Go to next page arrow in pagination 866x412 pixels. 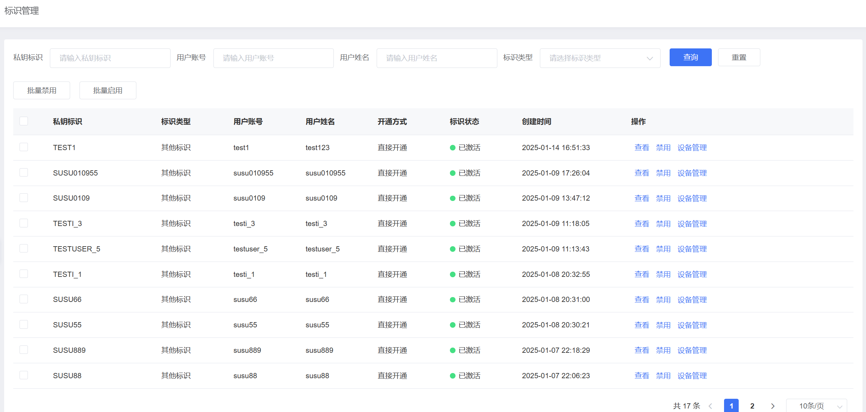coord(773,406)
